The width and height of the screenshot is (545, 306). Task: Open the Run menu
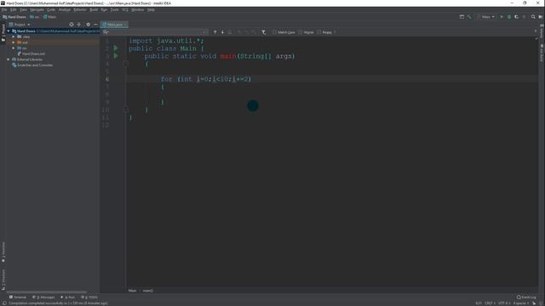pos(104,9)
